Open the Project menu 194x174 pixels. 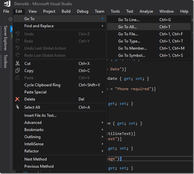(49, 11)
